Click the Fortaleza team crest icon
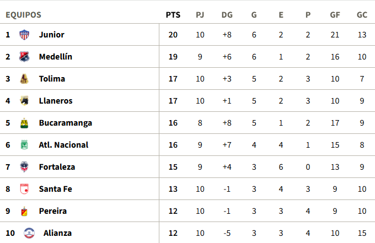 pos(24,167)
